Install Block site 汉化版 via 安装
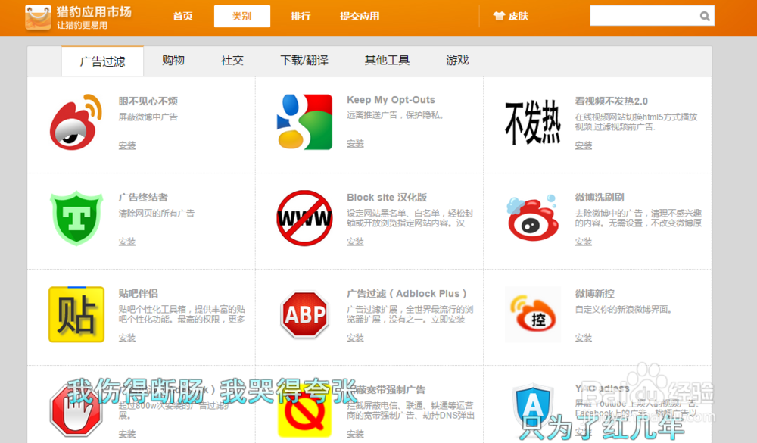Image resolution: width=757 pixels, height=443 pixels. (x=355, y=242)
